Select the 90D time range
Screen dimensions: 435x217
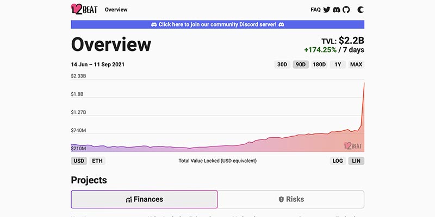tap(300, 65)
